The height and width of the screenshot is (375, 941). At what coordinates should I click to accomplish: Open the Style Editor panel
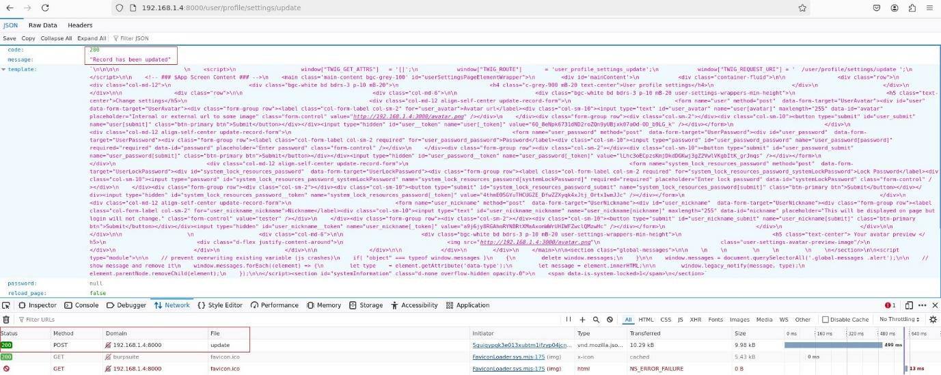220,305
